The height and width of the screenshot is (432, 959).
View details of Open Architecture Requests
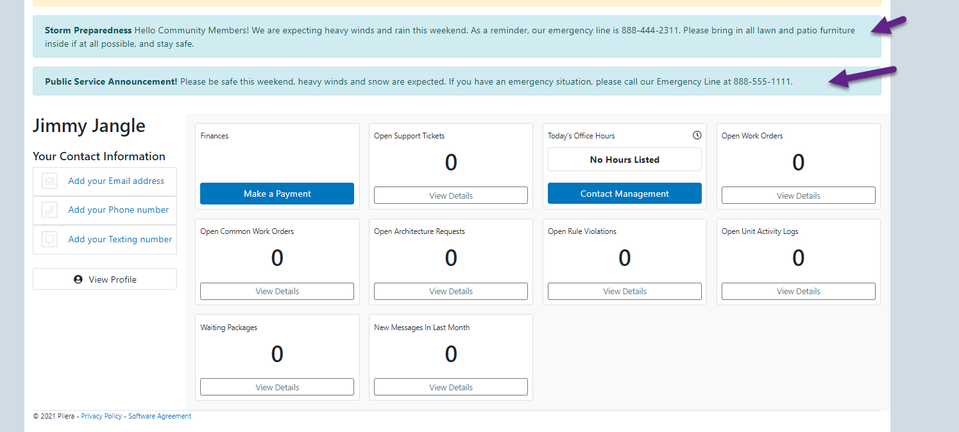click(x=451, y=291)
